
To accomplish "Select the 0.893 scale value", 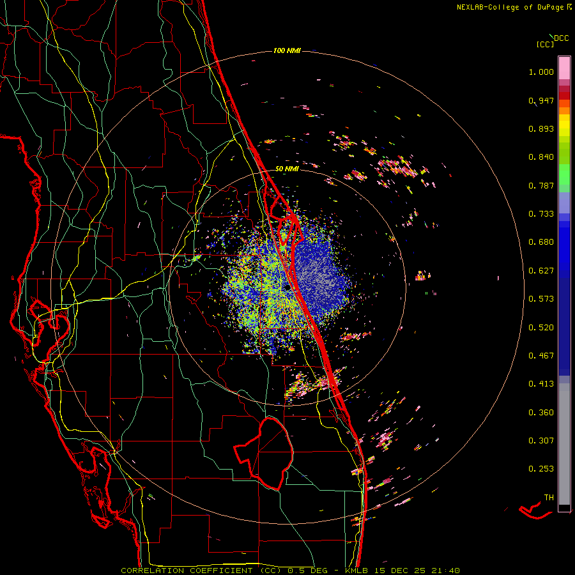I will pos(541,128).
